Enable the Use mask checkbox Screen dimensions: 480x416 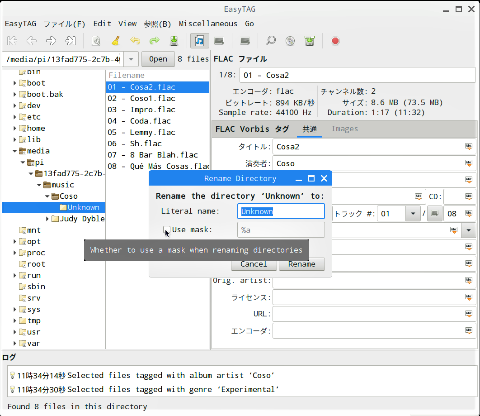click(166, 230)
